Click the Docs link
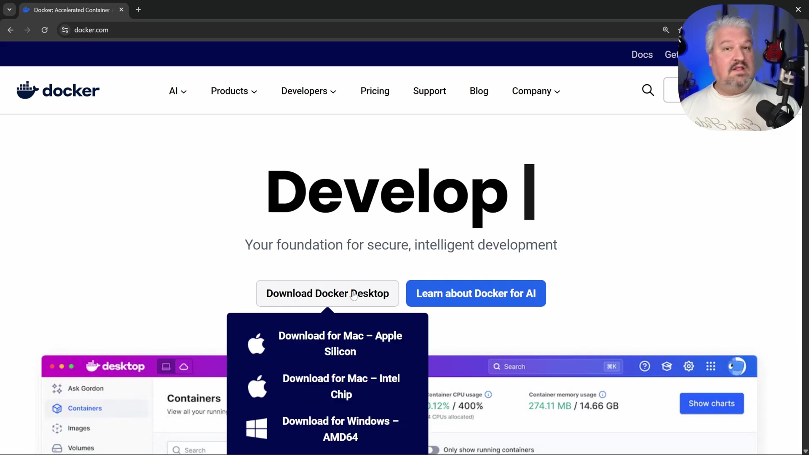 click(x=642, y=54)
